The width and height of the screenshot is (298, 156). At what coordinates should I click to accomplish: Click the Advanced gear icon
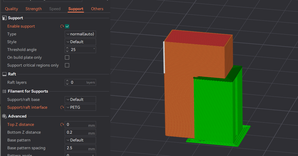[x=4, y=116]
